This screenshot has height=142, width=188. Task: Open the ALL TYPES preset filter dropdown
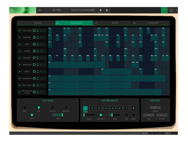click(x=56, y=10)
